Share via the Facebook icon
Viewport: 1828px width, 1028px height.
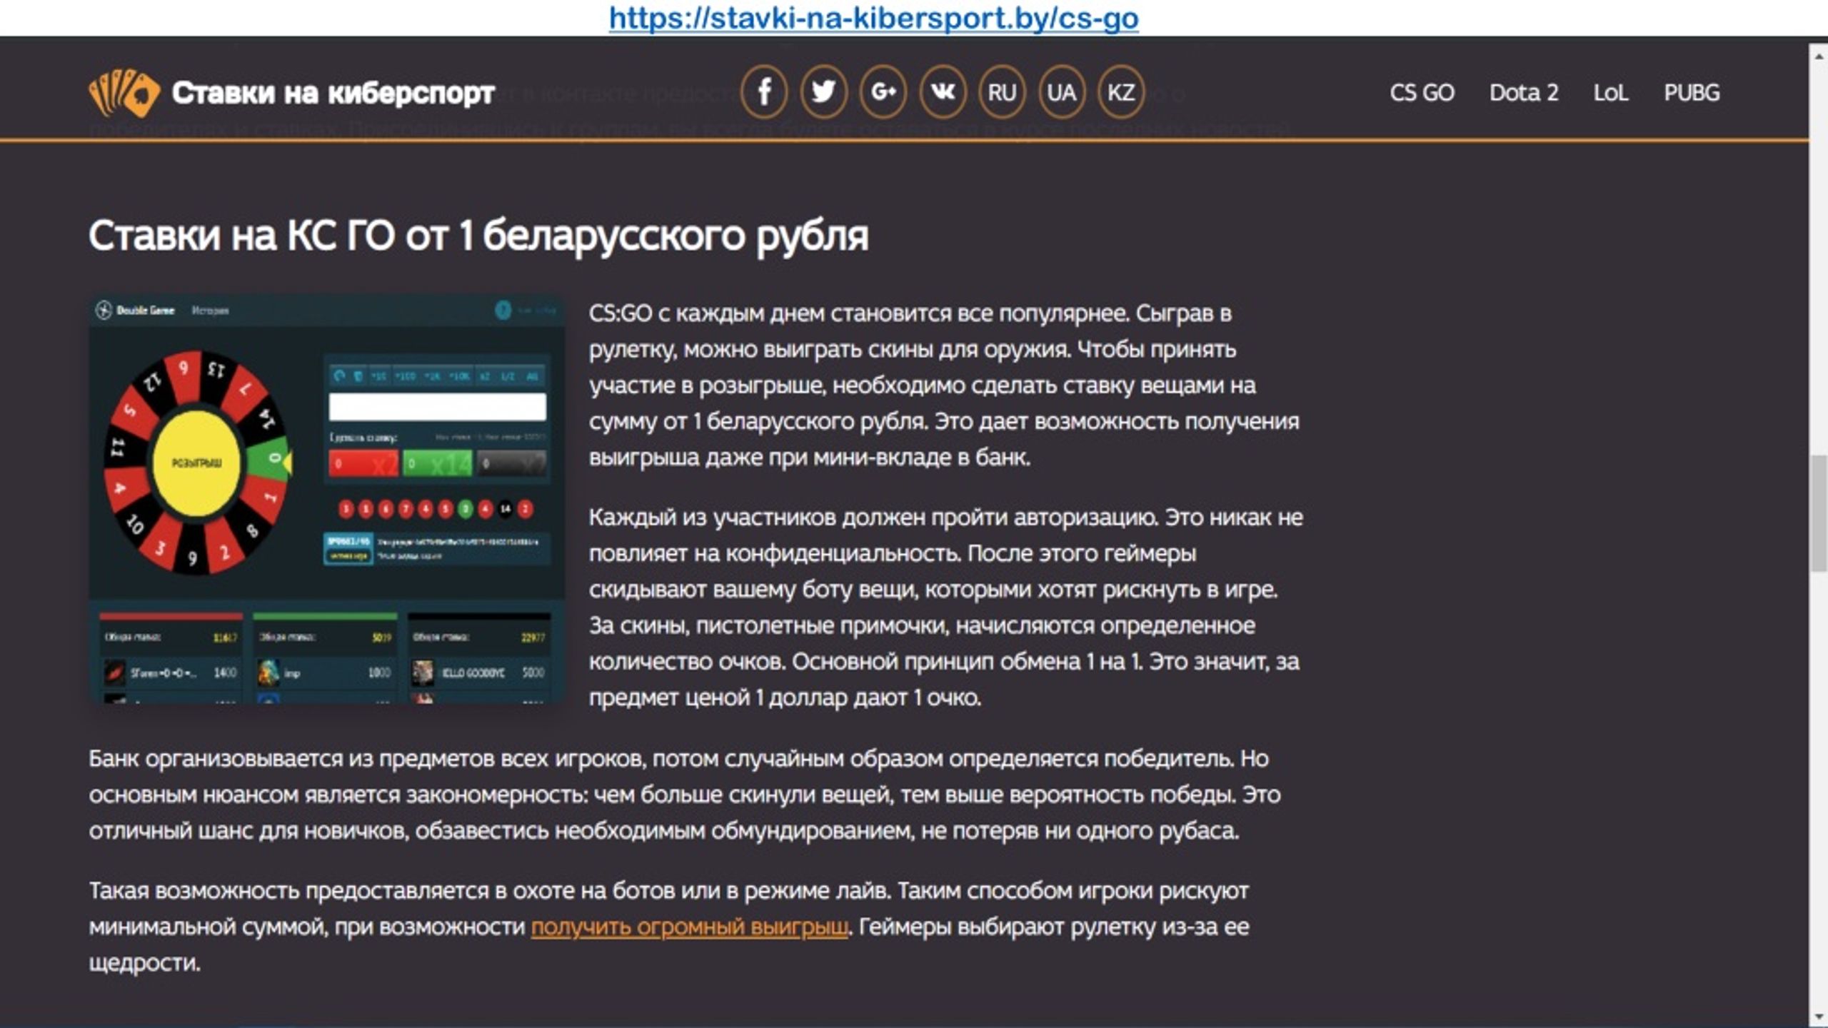pyautogui.click(x=764, y=92)
